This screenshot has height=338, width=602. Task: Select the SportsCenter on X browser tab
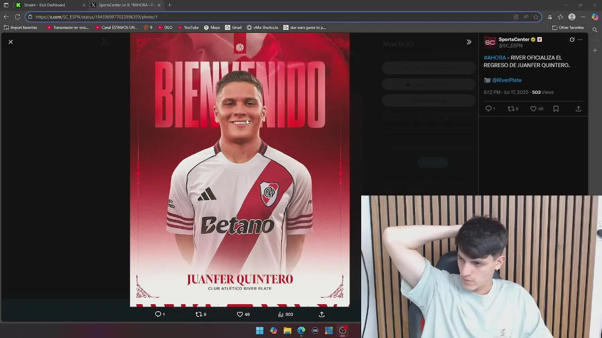[x=126, y=5]
